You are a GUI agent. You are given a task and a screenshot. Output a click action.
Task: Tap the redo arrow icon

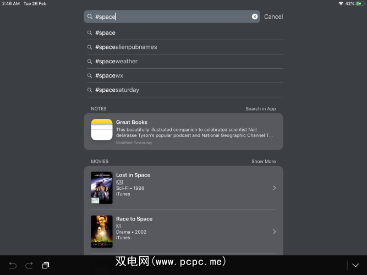29,265
